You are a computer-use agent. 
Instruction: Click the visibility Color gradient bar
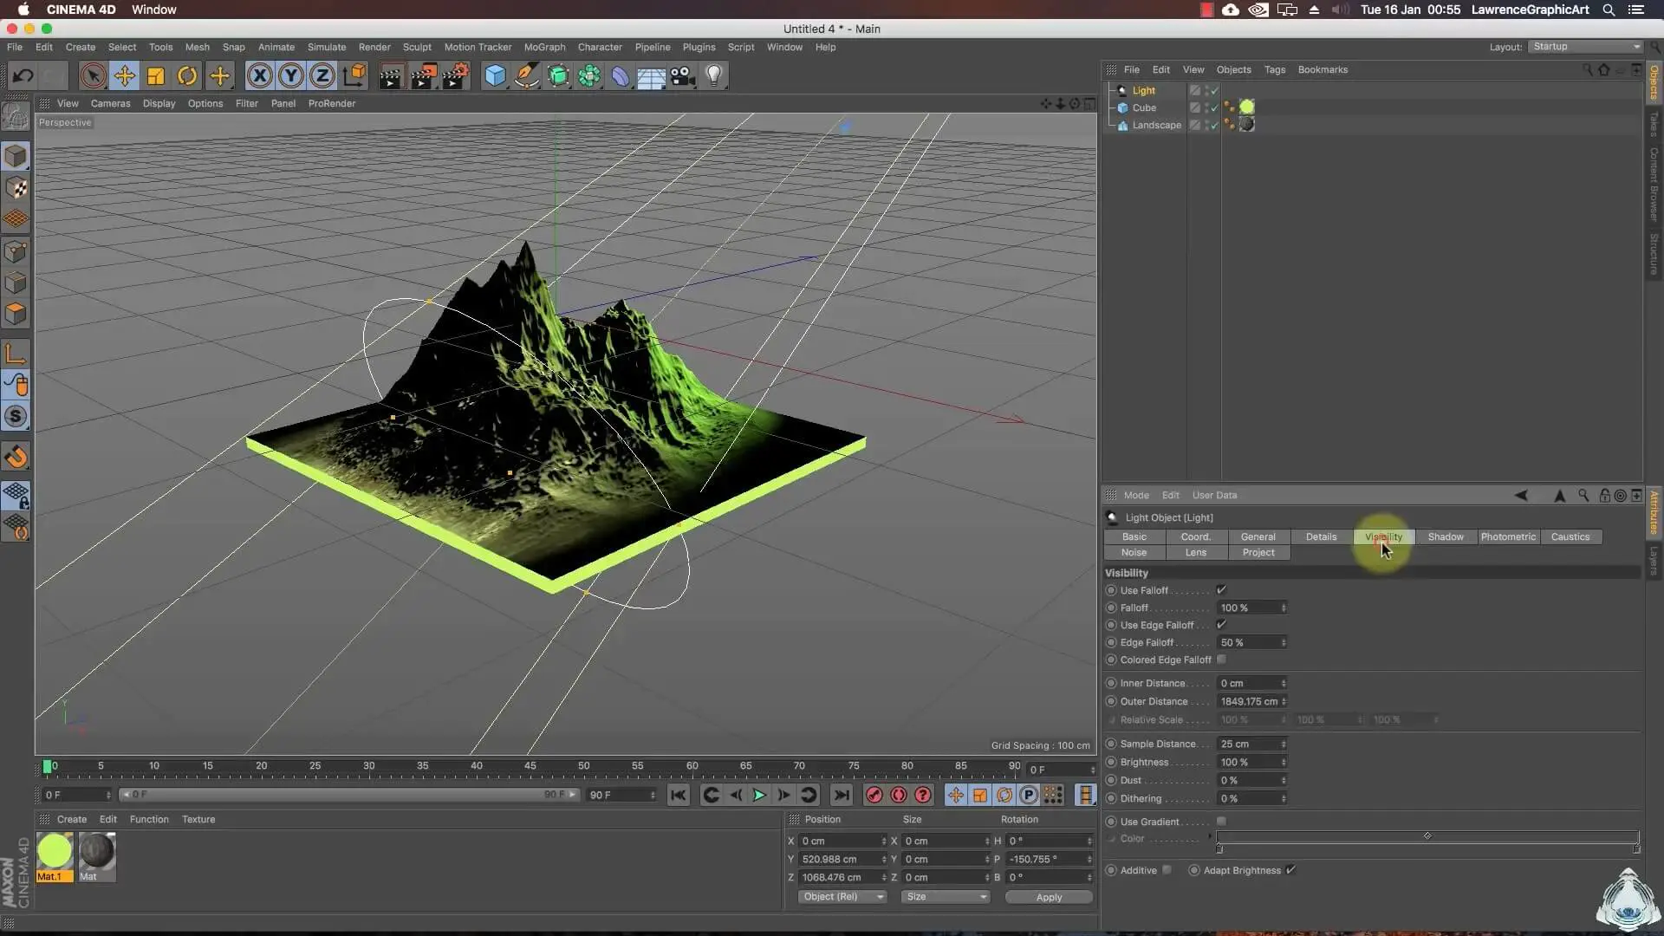click(1427, 837)
